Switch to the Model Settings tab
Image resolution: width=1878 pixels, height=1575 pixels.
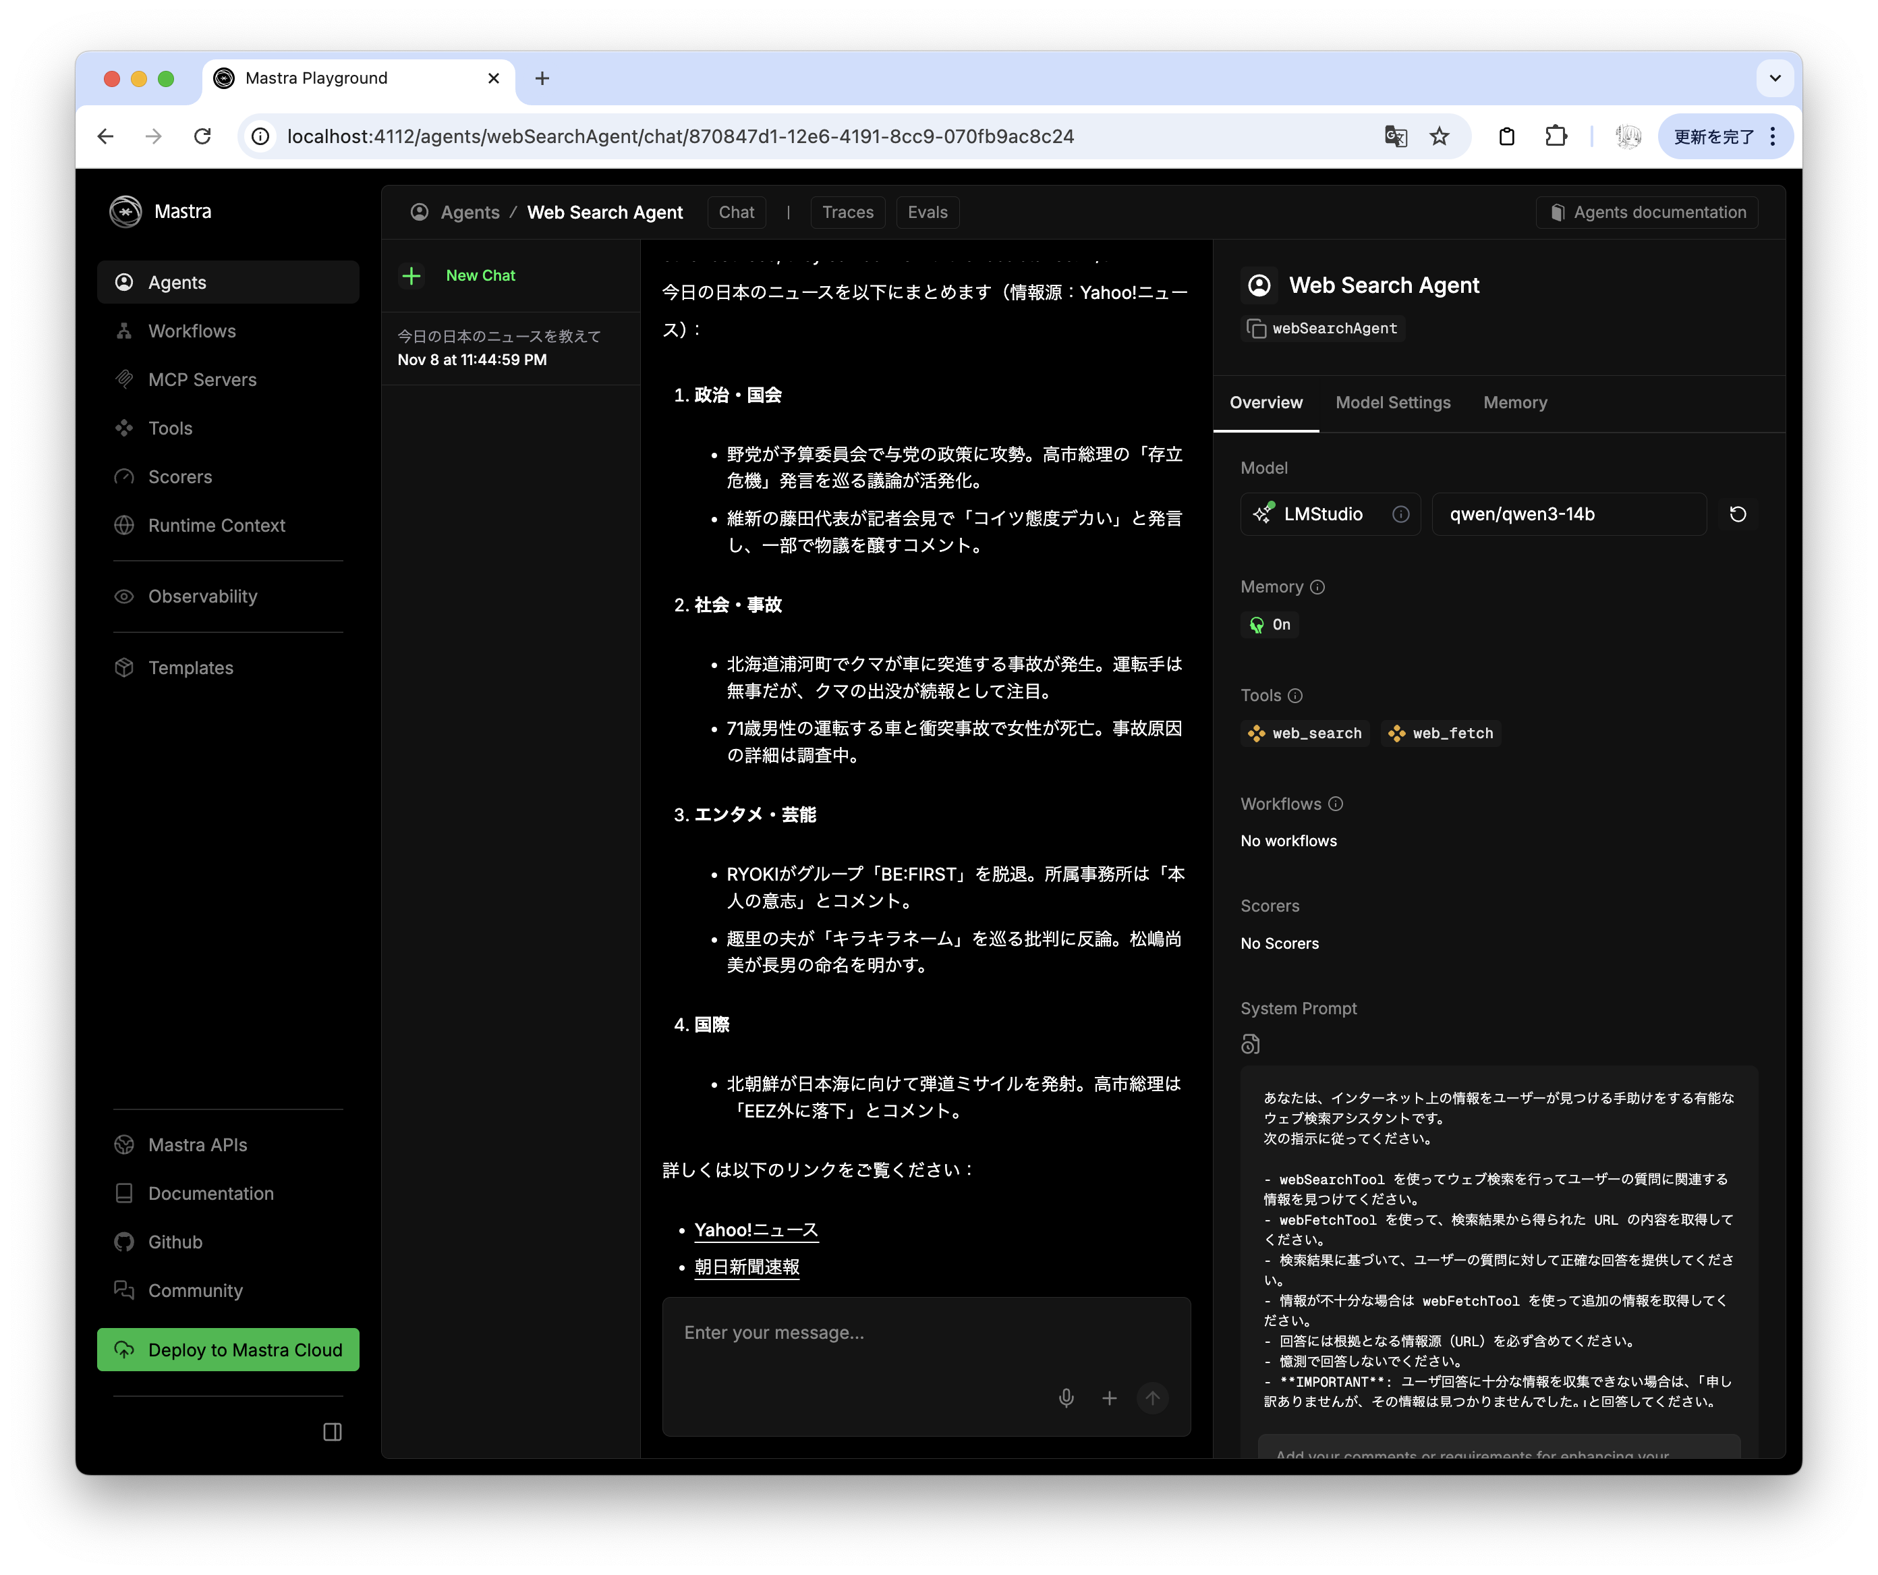point(1392,402)
